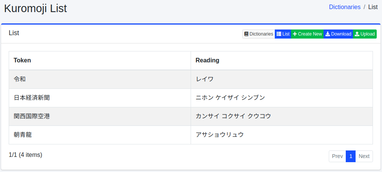382x172 pixels.
Task: Click the レイワ reading cell
Action: click(205, 79)
